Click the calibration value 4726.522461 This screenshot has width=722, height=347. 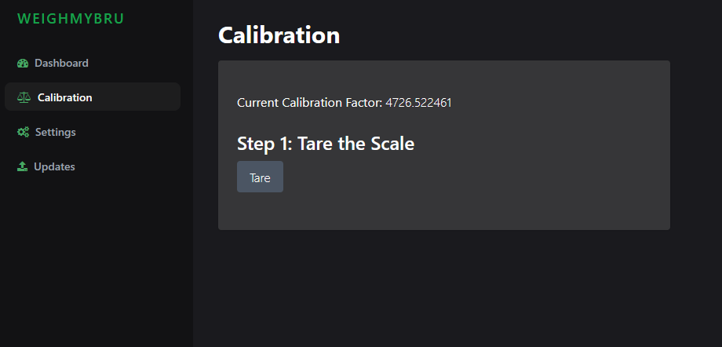418,103
